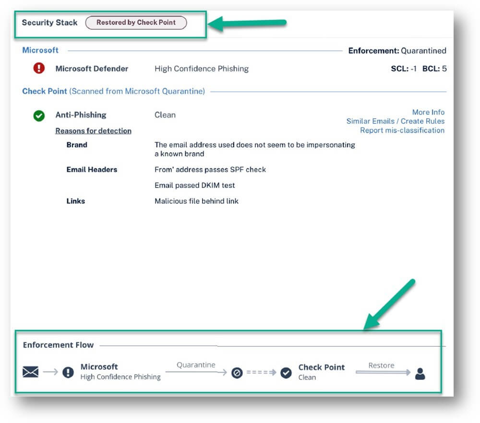This screenshot has height=423, width=480.
Task: Open Similar Emails / Create Rules link
Action: (395, 121)
